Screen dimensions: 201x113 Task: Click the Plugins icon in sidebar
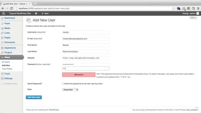(2, 53)
